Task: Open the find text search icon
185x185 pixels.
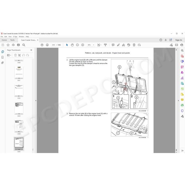Action: pyautogui.click(x=24, y=45)
